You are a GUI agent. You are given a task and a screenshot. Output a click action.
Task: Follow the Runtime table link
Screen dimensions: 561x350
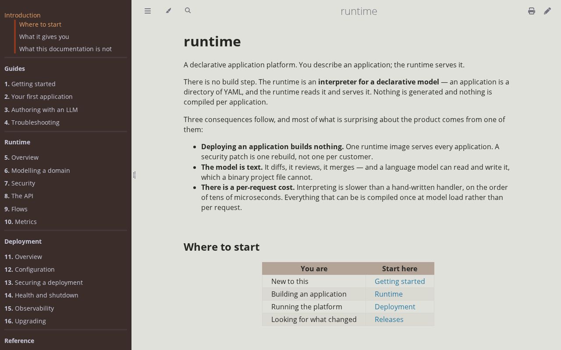coord(389,294)
